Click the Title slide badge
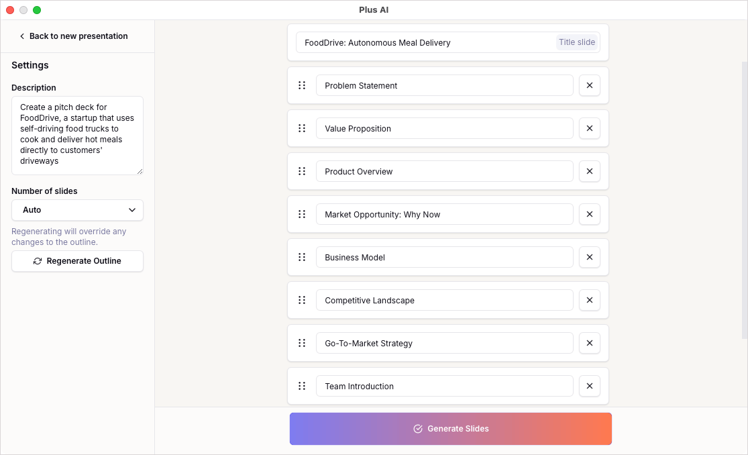The height and width of the screenshot is (455, 748). 577,42
